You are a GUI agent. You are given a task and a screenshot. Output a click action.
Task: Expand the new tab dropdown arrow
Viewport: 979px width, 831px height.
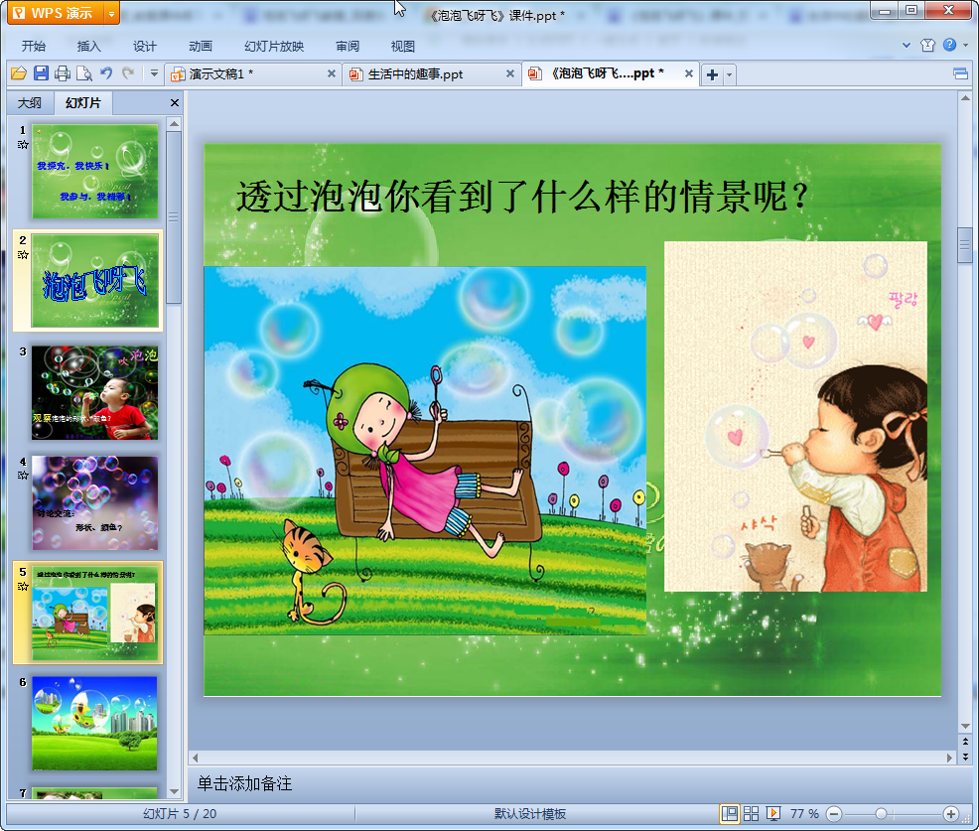[729, 74]
